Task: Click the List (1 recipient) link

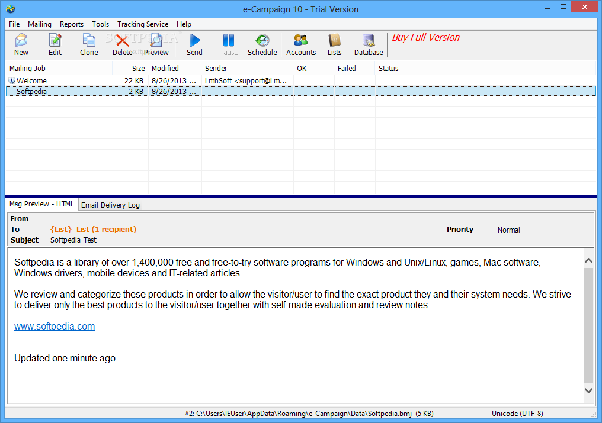Action: (x=106, y=229)
